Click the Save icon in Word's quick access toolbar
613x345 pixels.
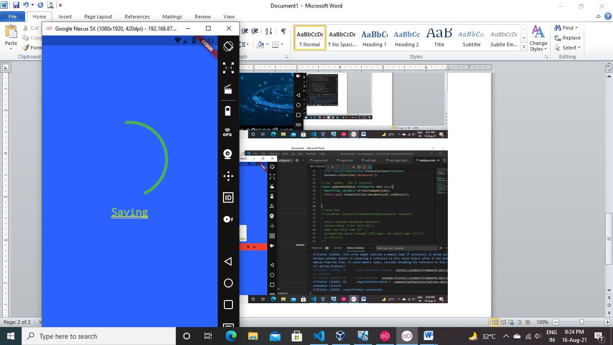pyautogui.click(x=16, y=5)
